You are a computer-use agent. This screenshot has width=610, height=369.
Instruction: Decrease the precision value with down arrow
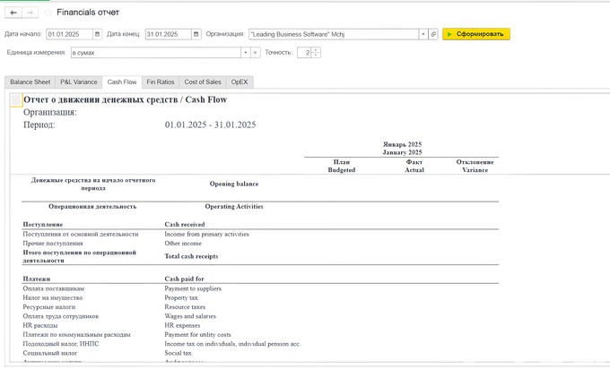(x=316, y=56)
